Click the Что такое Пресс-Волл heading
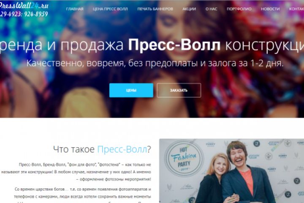Viewport: 304px width, 203px height. [102, 149]
